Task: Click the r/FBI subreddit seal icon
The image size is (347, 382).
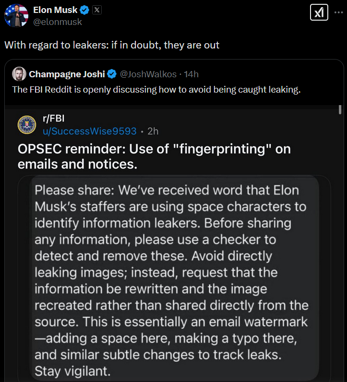Action: pyautogui.click(x=27, y=125)
